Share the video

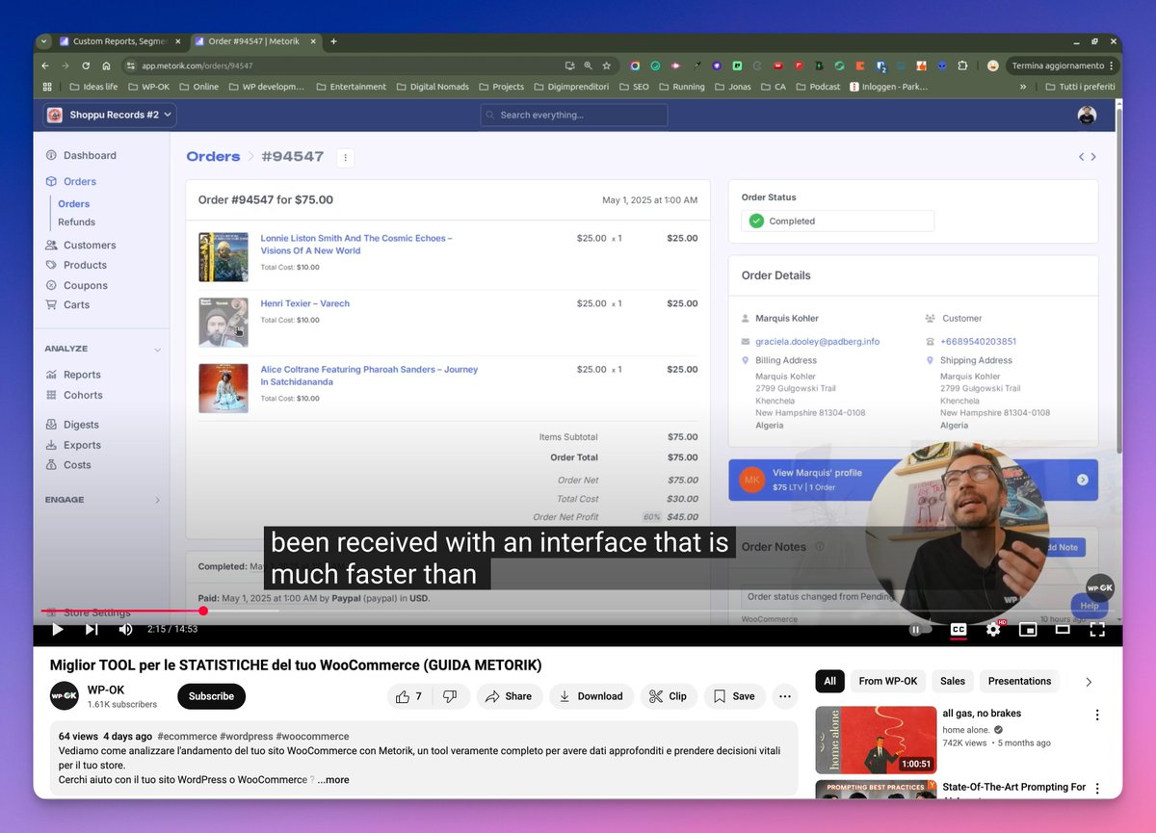[x=509, y=696]
